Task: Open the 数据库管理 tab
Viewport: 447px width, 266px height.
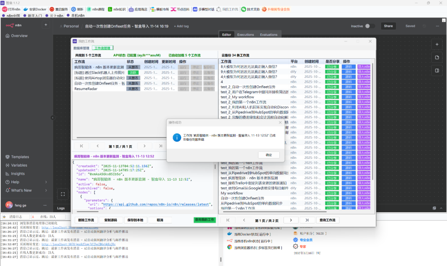Action: tap(81, 48)
